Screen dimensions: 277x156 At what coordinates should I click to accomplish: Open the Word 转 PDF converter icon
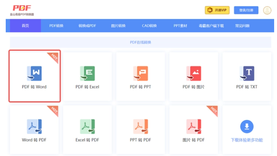(x=34, y=127)
